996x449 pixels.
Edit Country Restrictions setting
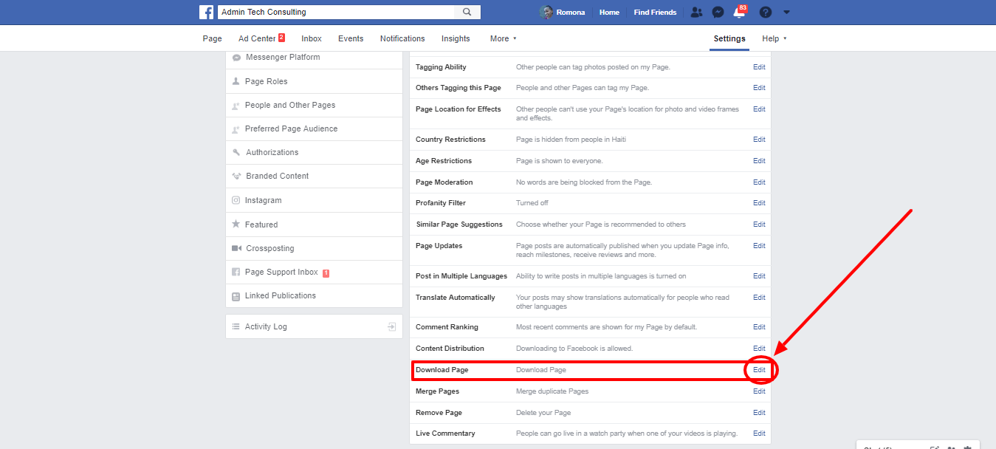click(759, 140)
